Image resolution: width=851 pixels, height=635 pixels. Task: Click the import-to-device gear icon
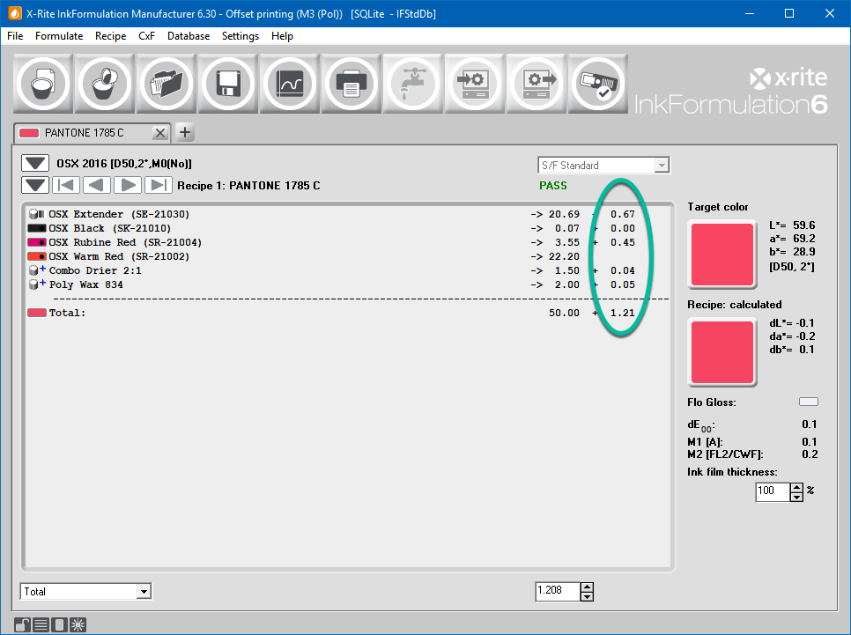(x=474, y=84)
